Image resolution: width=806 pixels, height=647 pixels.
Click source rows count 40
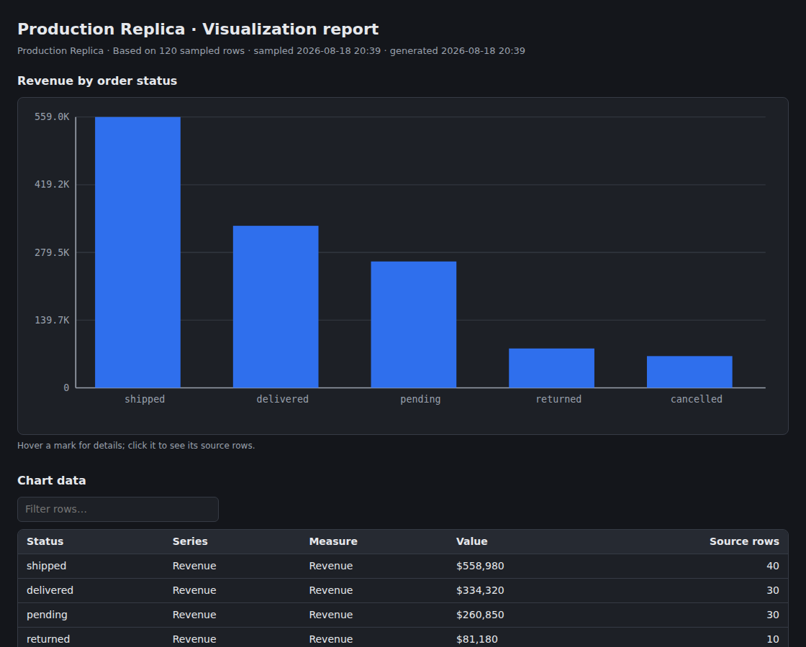[x=773, y=566]
